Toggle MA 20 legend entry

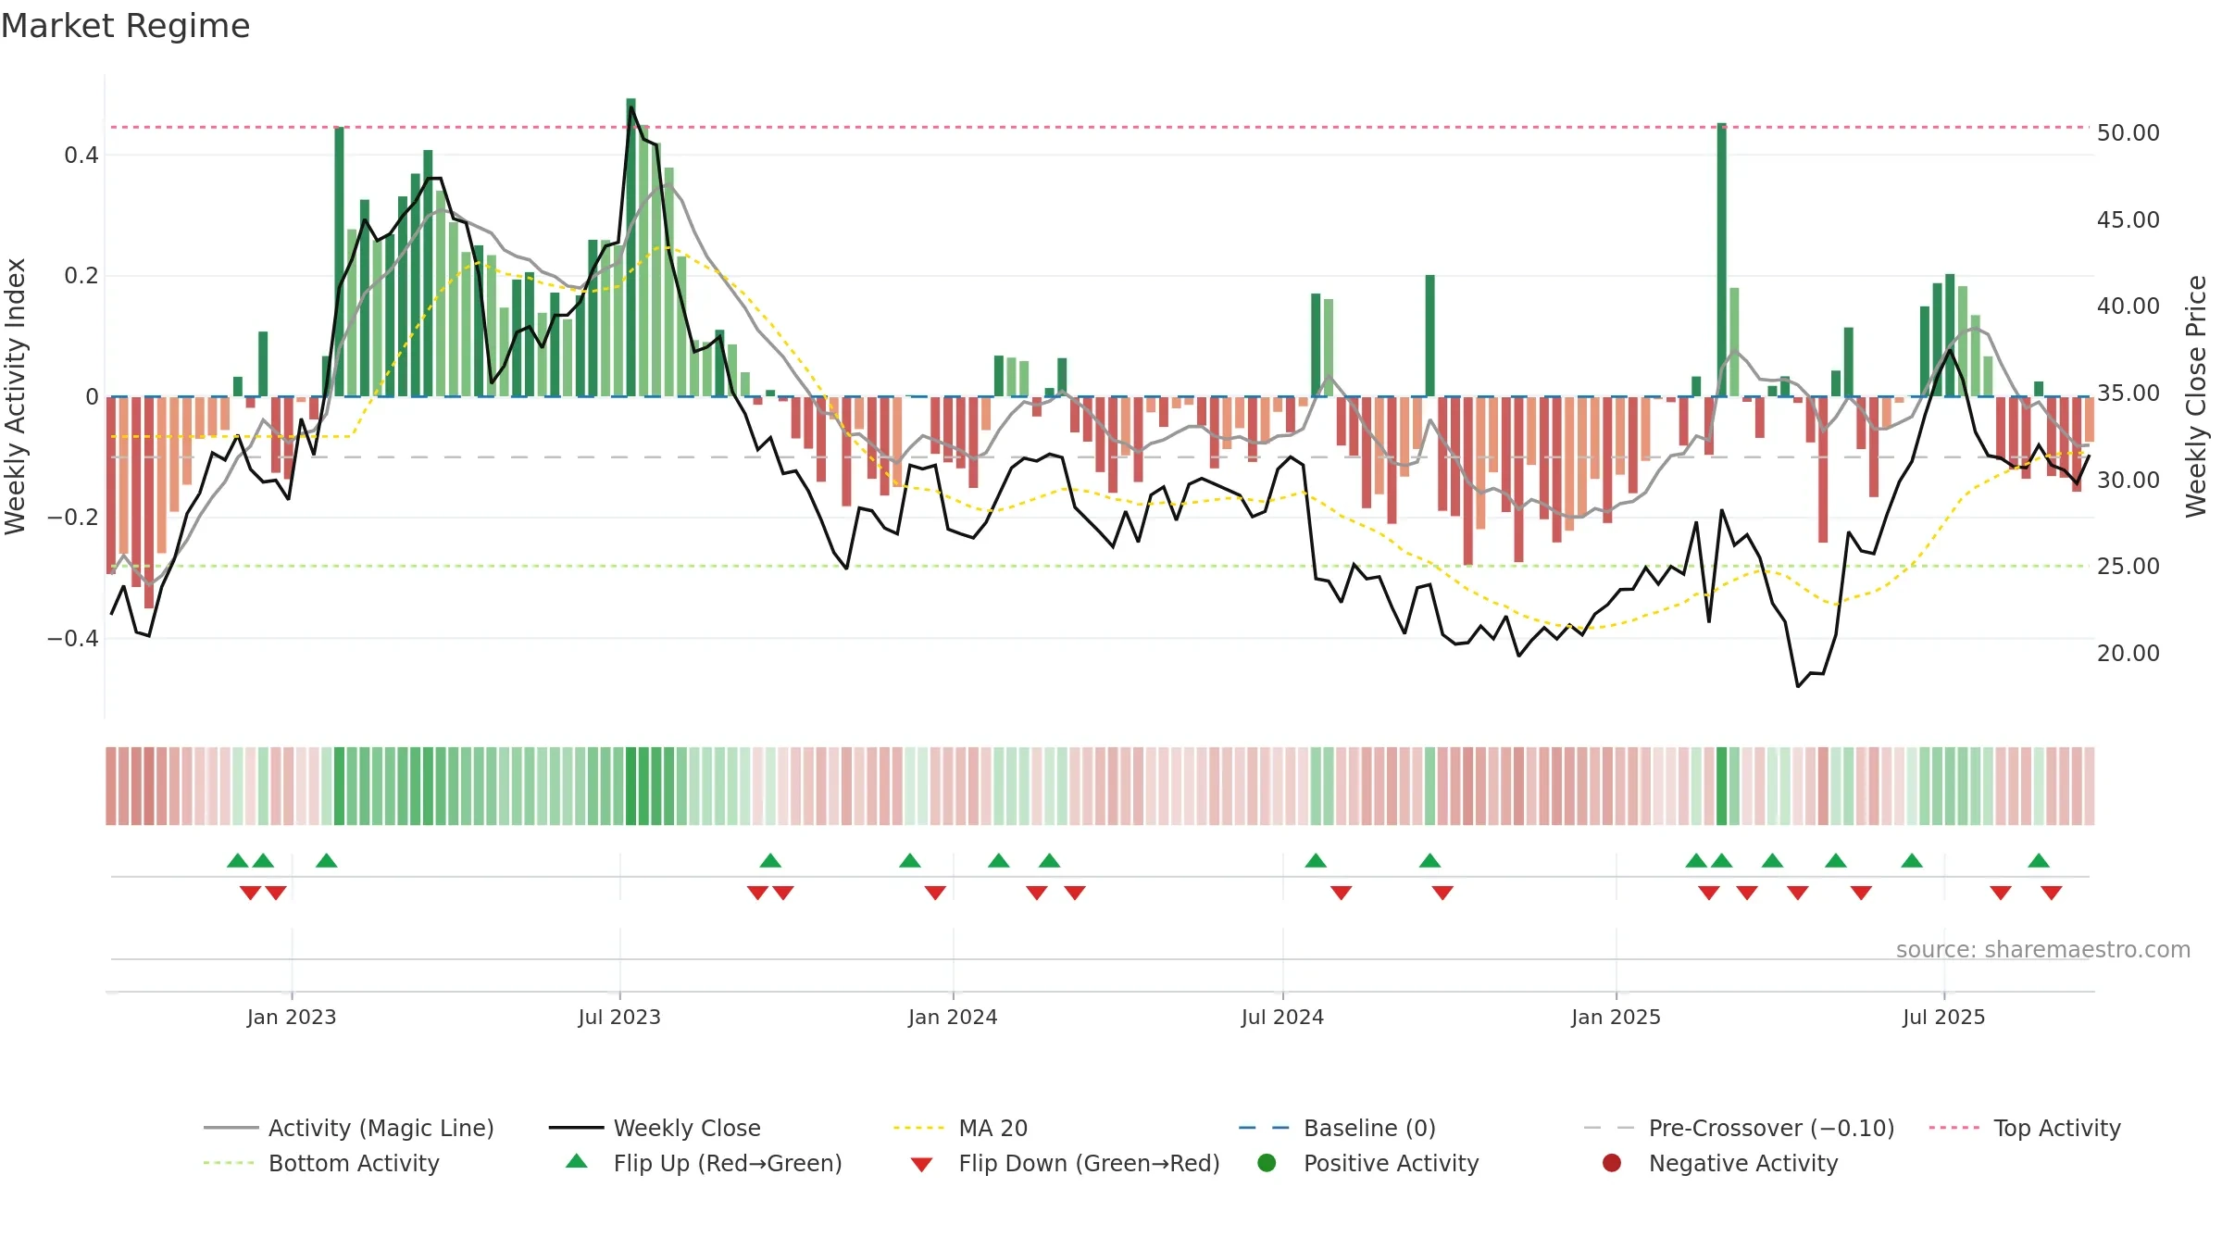[x=960, y=1128]
